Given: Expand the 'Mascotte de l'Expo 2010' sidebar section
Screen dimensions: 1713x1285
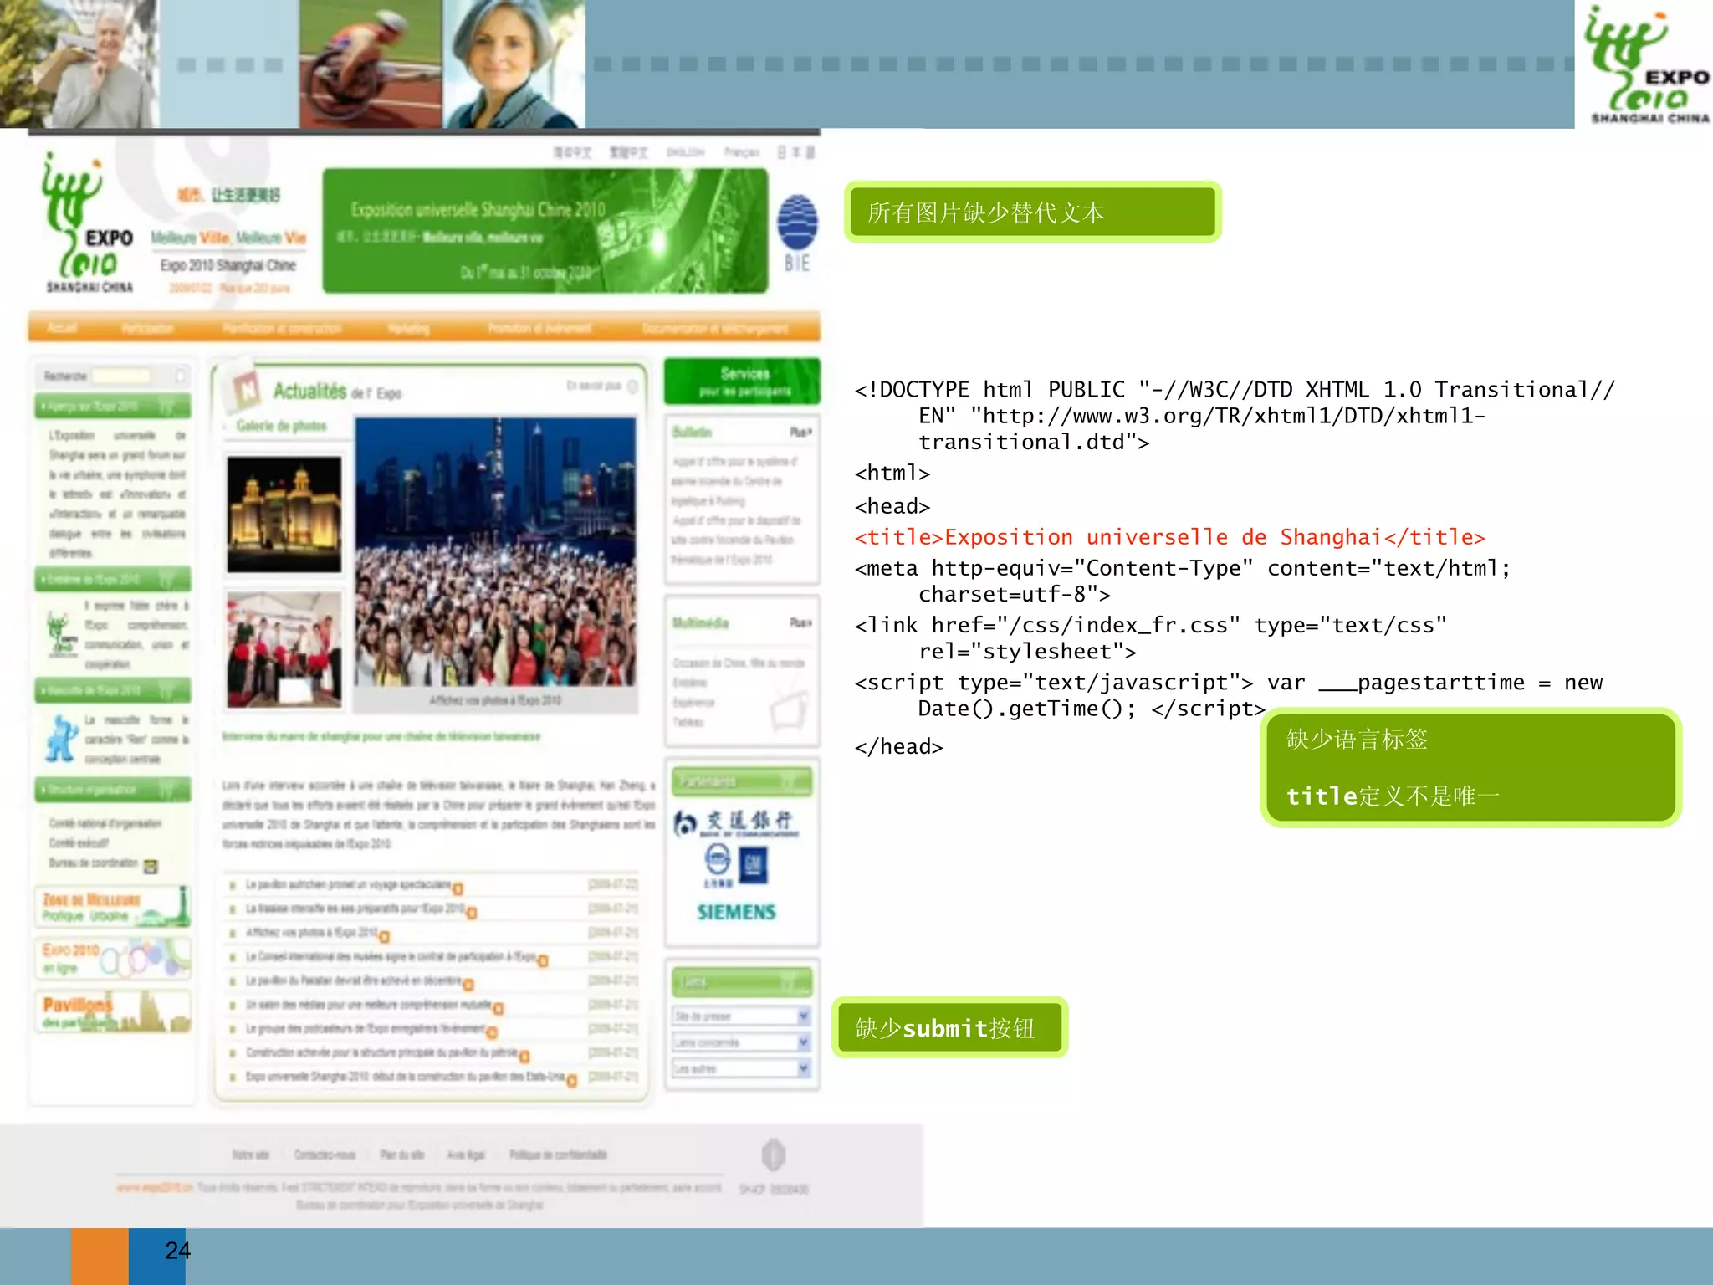Looking at the screenshot, I should click(x=113, y=690).
